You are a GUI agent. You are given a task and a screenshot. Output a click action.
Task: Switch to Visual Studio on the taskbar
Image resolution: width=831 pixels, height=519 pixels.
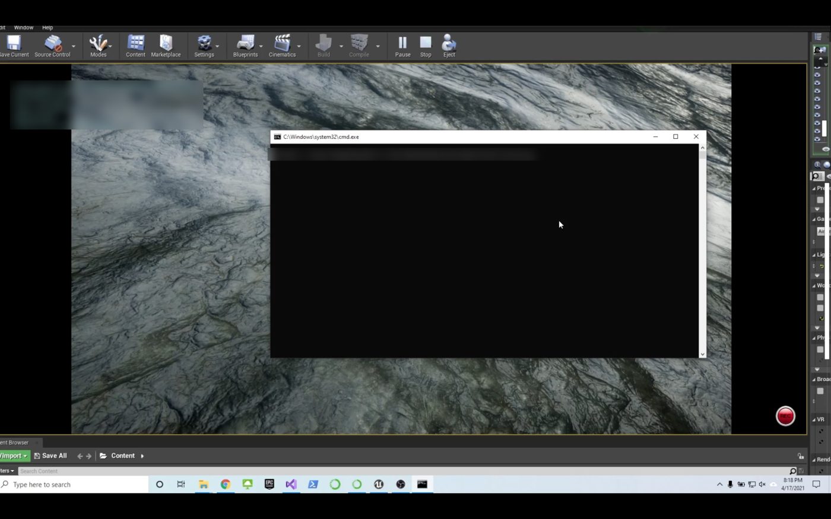tap(291, 485)
